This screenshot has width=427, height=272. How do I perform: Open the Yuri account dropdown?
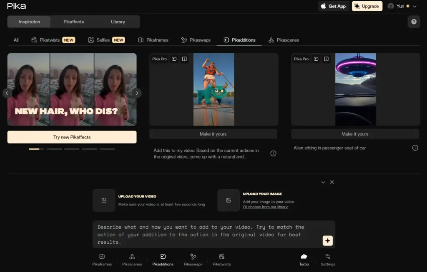point(402,6)
